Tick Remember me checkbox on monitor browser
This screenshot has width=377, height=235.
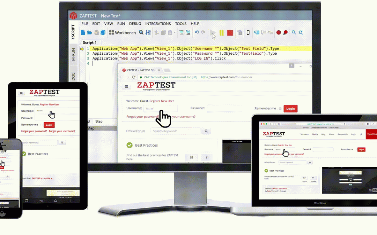pos(280,109)
